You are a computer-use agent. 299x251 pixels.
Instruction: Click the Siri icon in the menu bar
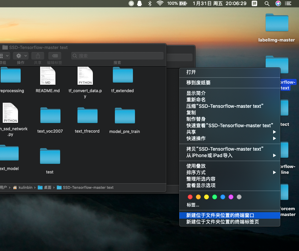278,3
